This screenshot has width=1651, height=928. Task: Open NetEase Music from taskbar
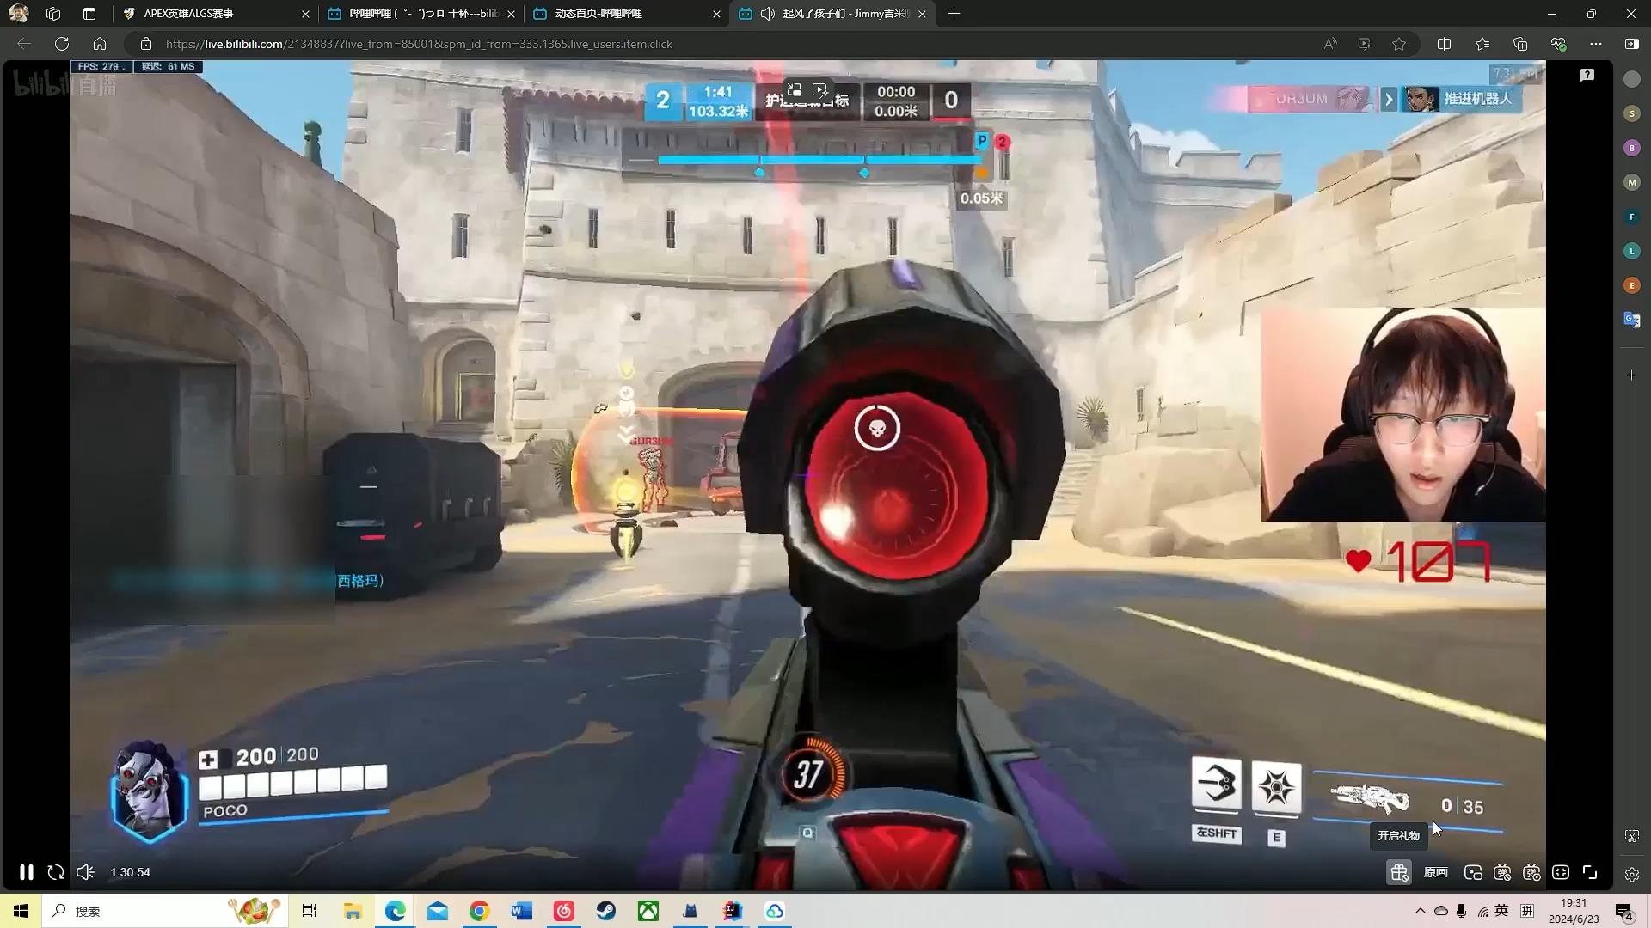[x=564, y=911]
